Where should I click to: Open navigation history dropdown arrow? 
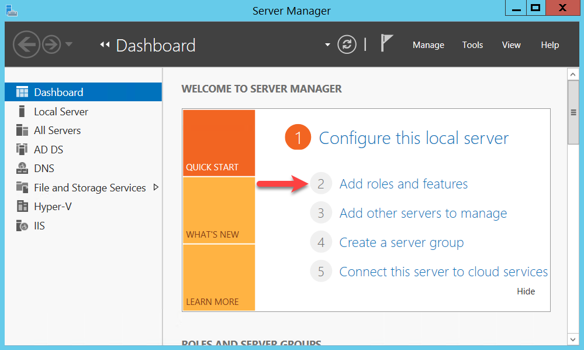tap(69, 44)
